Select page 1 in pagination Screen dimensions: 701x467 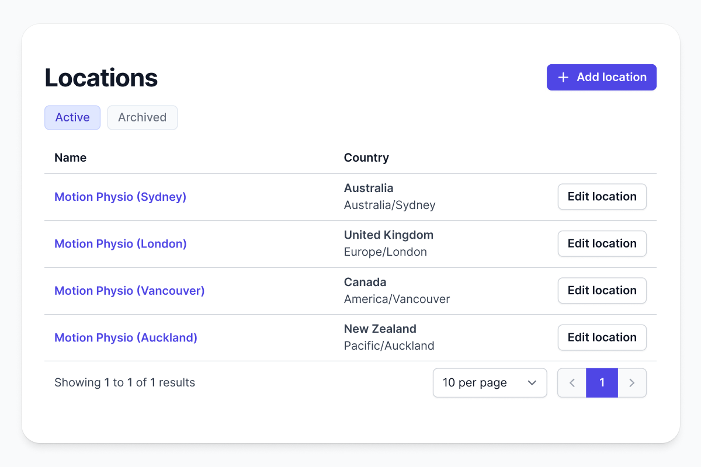tap(602, 383)
